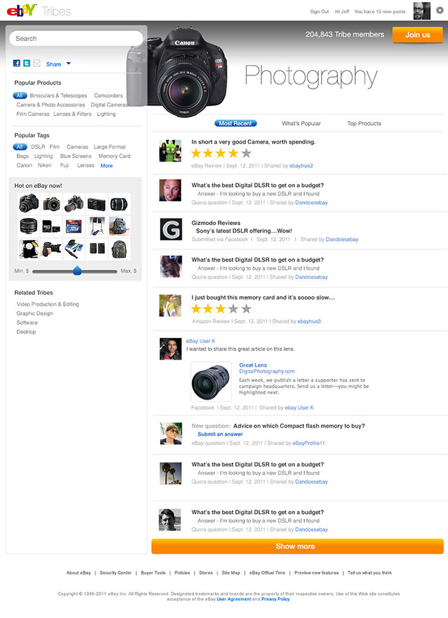Image resolution: width=448 pixels, height=618 pixels.
Task: Click the three-star rating on memory card review
Action: pyautogui.click(x=221, y=308)
